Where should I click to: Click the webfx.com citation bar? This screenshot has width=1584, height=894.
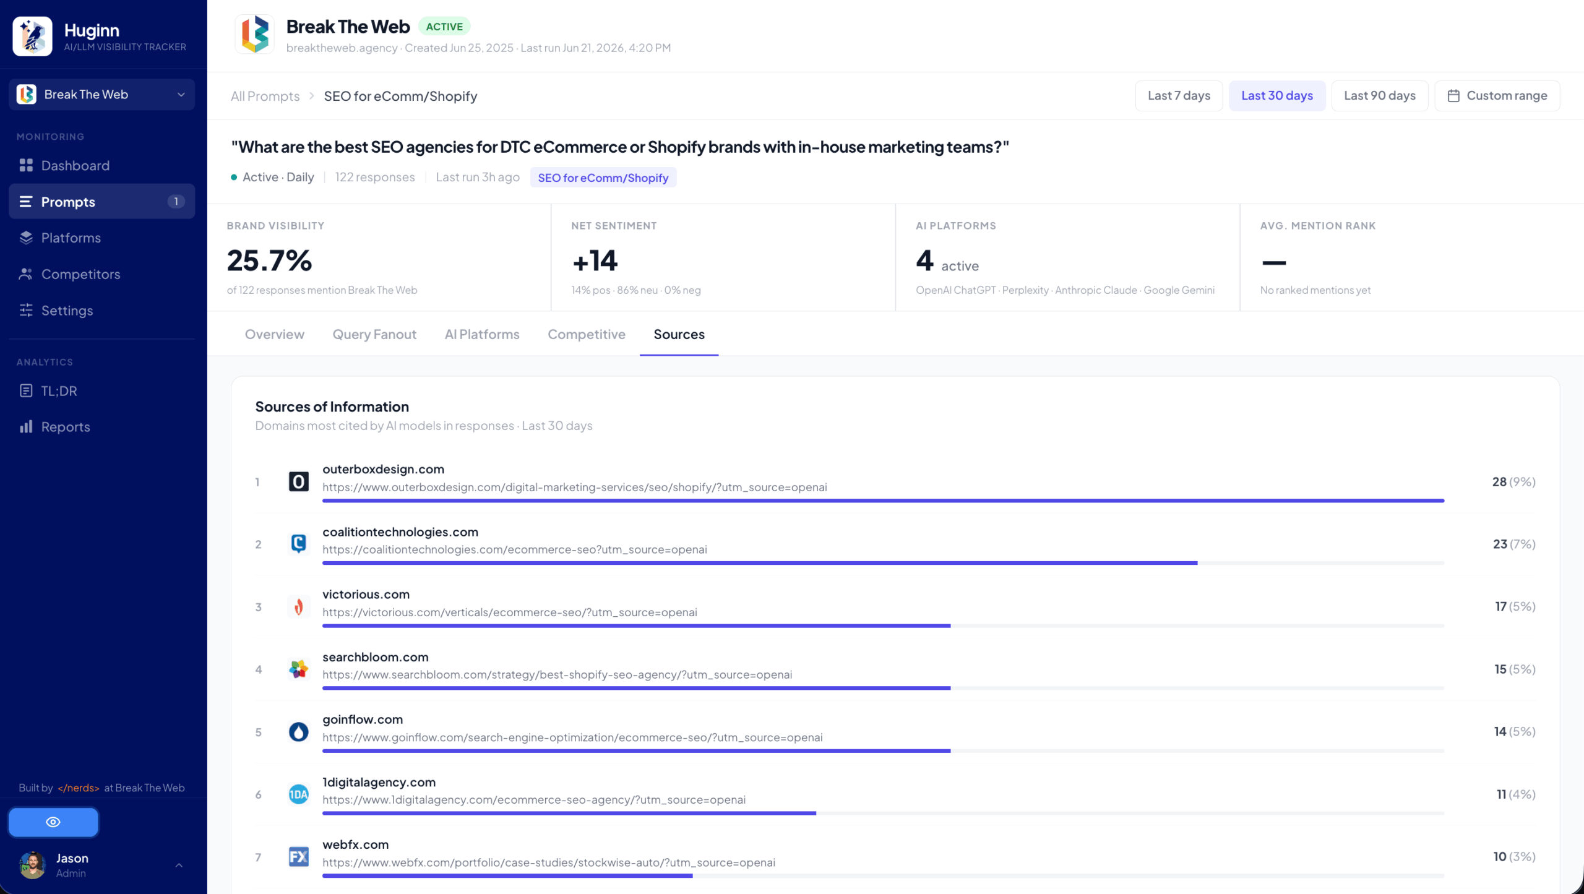[883, 876]
